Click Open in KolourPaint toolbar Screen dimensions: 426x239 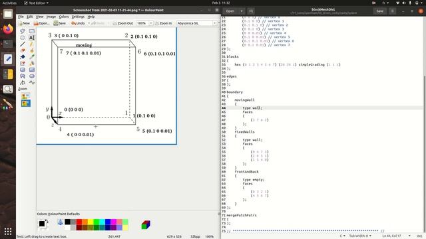[x=41, y=23]
